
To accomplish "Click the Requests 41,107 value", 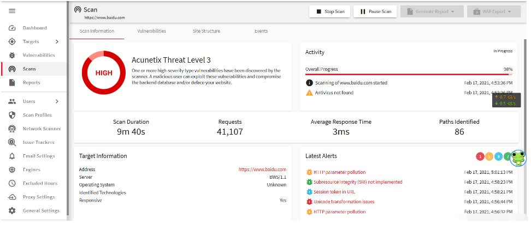I will [230, 132].
